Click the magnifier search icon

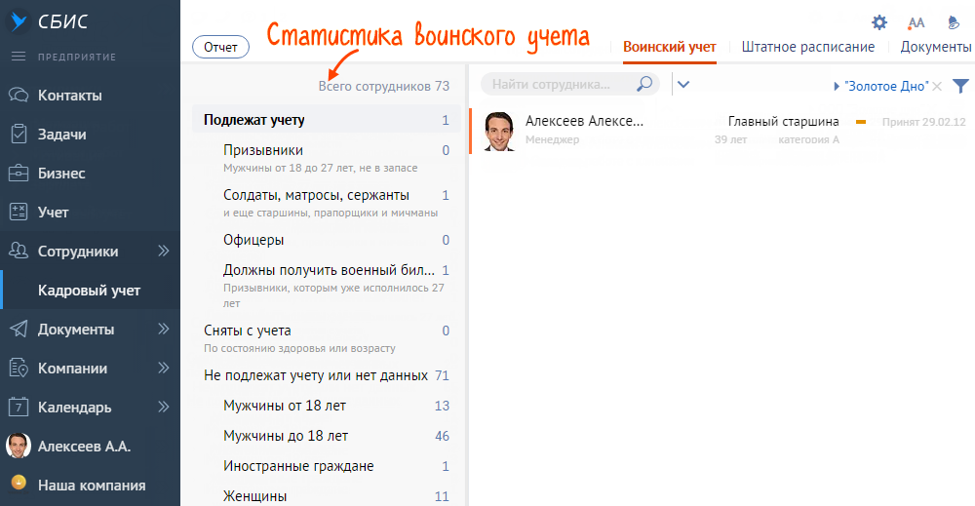[x=644, y=84]
